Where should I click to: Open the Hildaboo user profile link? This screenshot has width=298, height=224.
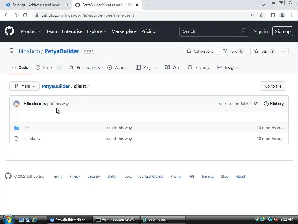click(x=28, y=51)
